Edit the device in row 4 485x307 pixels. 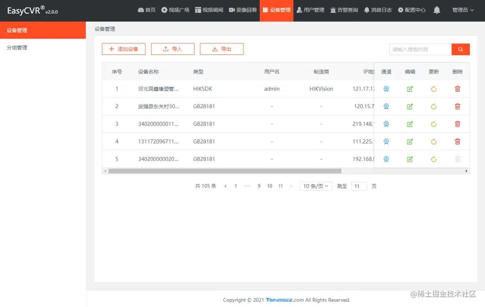click(410, 142)
